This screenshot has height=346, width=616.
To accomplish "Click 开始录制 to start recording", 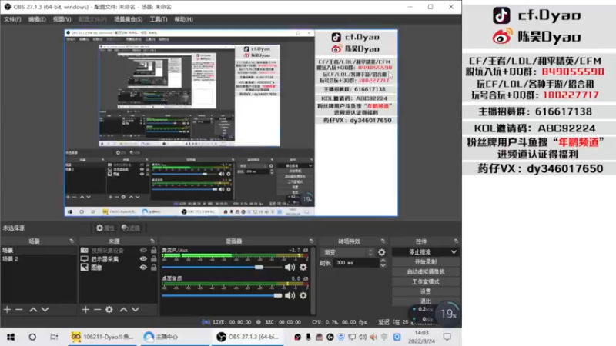I will tap(426, 261).
